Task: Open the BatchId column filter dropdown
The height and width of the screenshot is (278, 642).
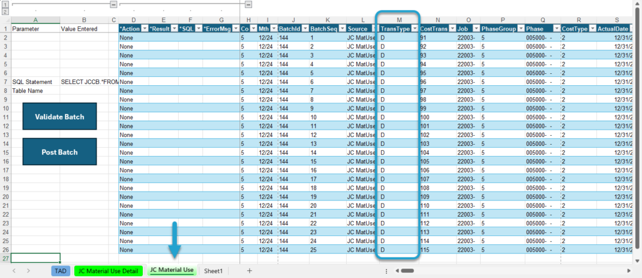Action: [x=305, y=29]
